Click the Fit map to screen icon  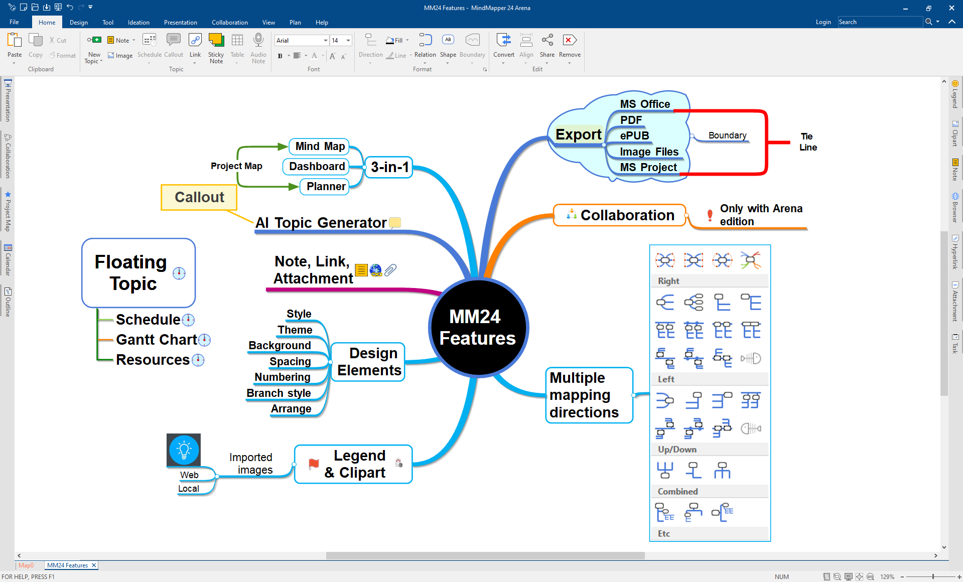pyautogui.click(x=859, y=576)
